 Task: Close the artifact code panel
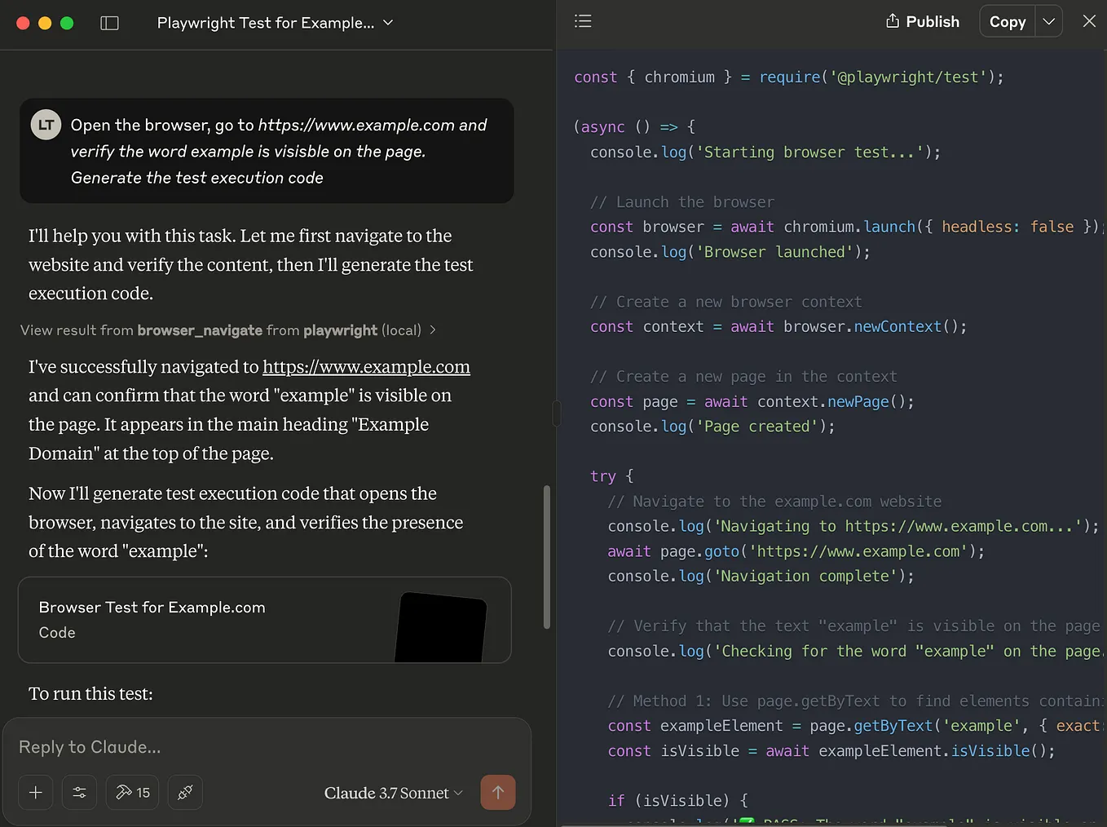(x=1090, y=21)
